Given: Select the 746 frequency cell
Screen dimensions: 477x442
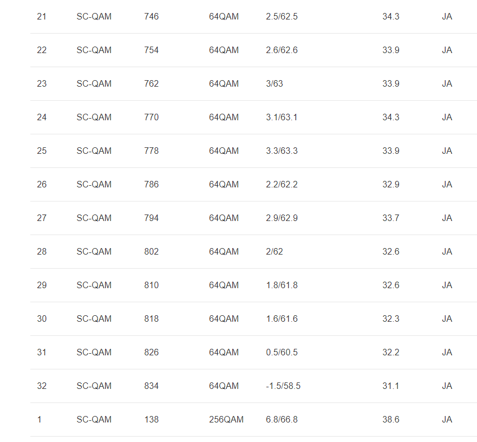Looking at the screenshot, I should pyautogui.click(x=152, y=17).
